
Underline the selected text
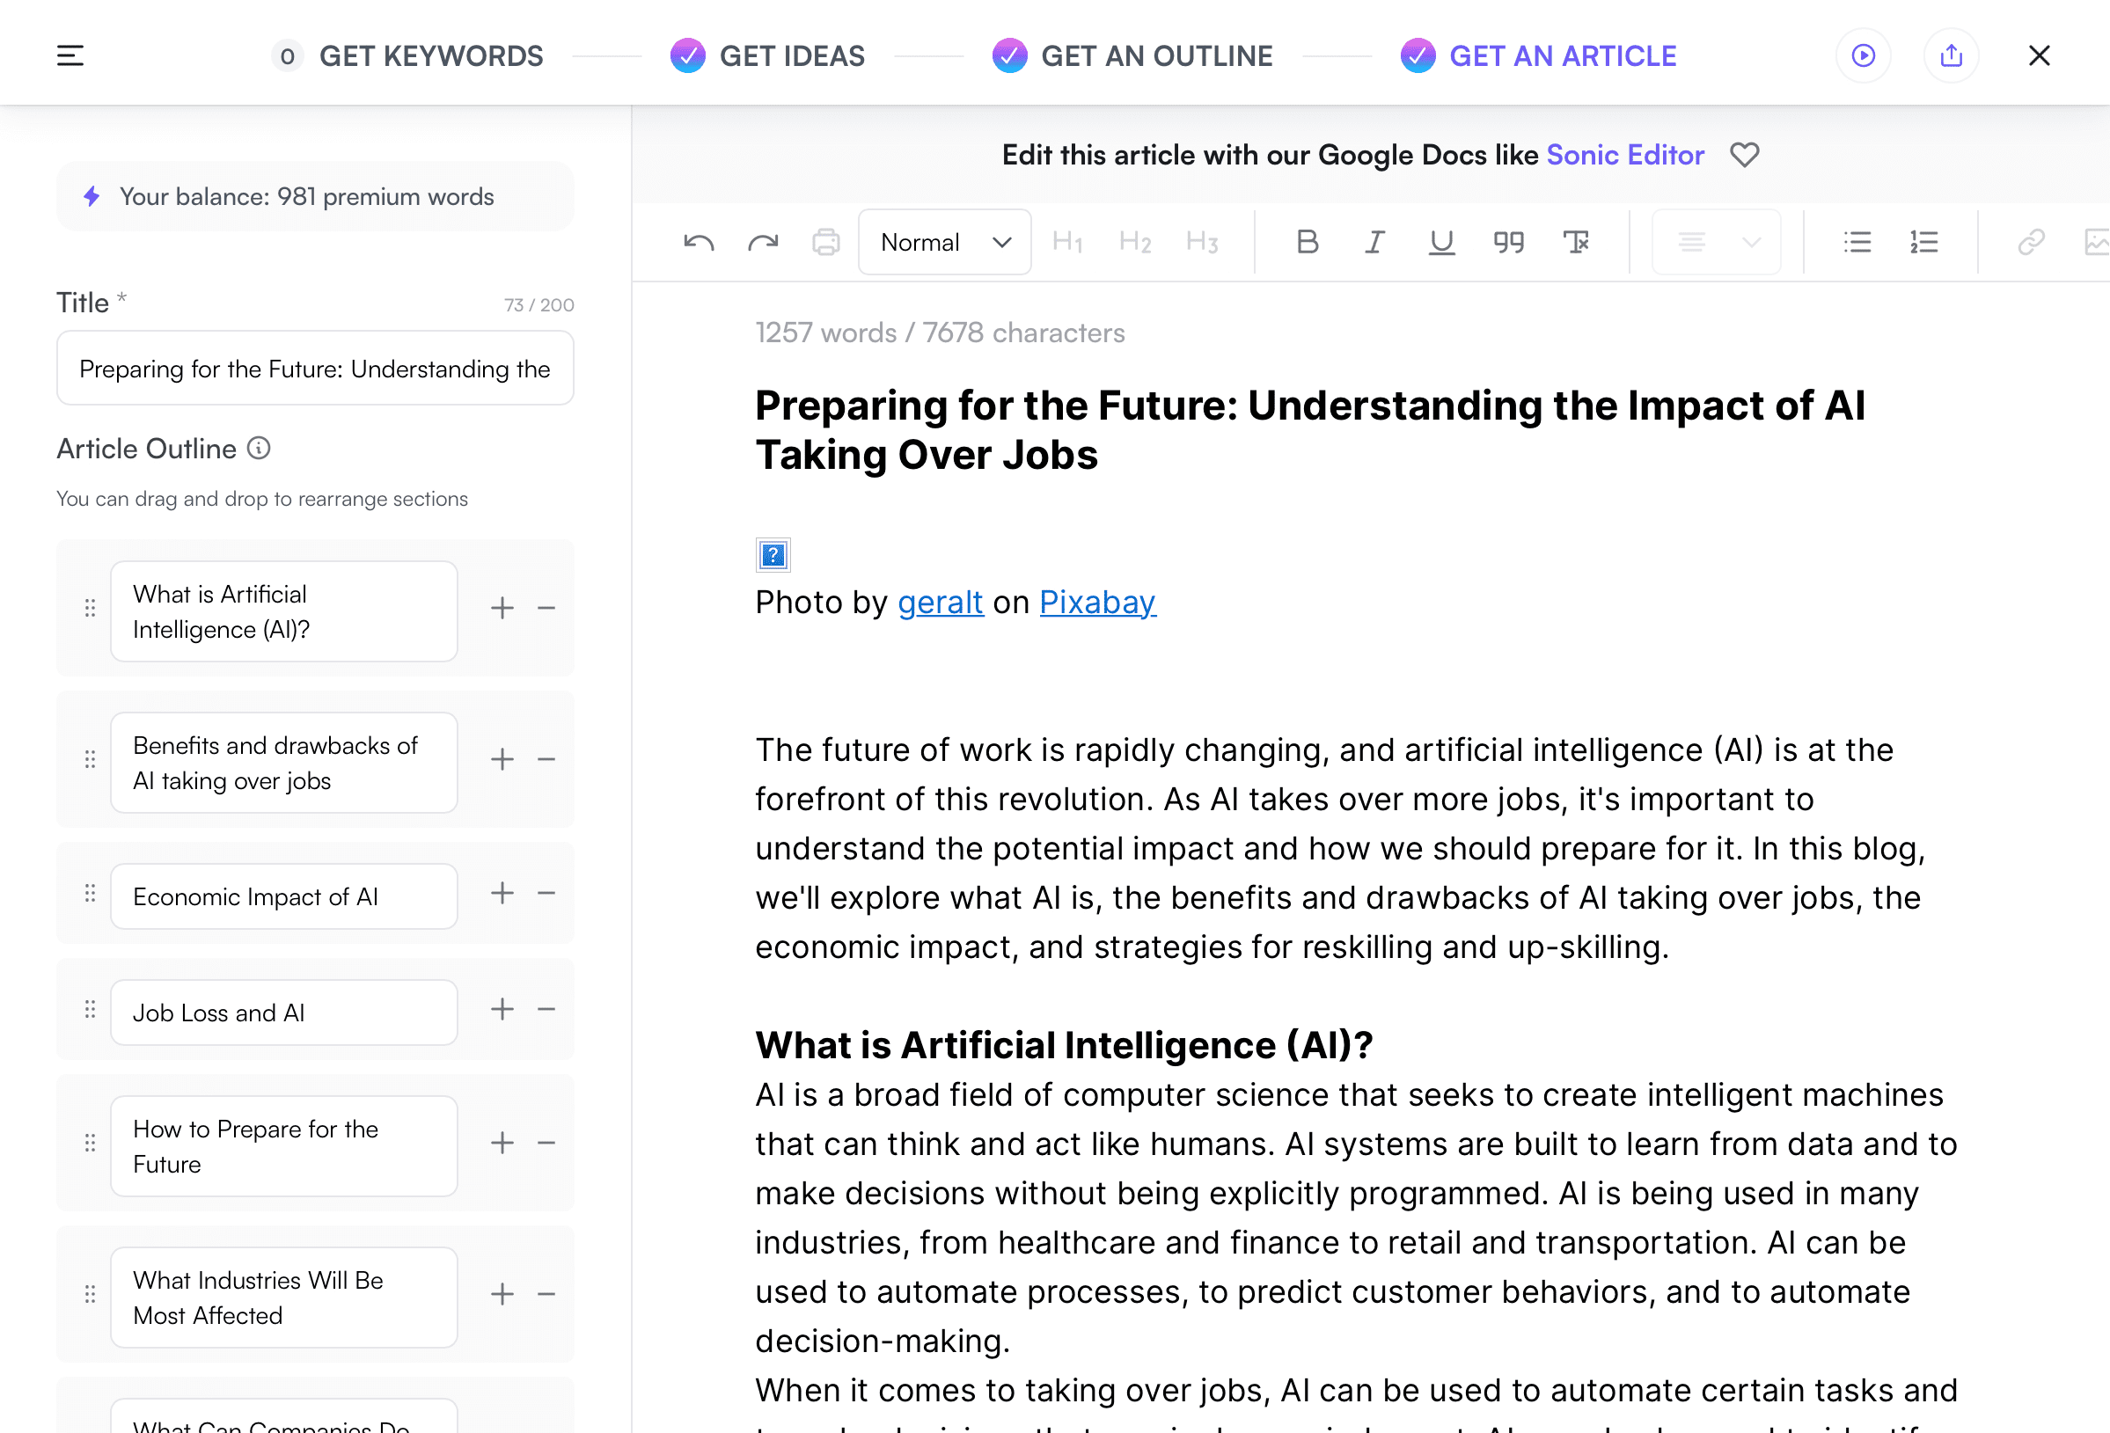(1441, 241)
